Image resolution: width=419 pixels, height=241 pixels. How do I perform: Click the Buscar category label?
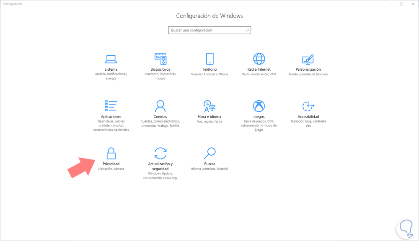(209, 164)
